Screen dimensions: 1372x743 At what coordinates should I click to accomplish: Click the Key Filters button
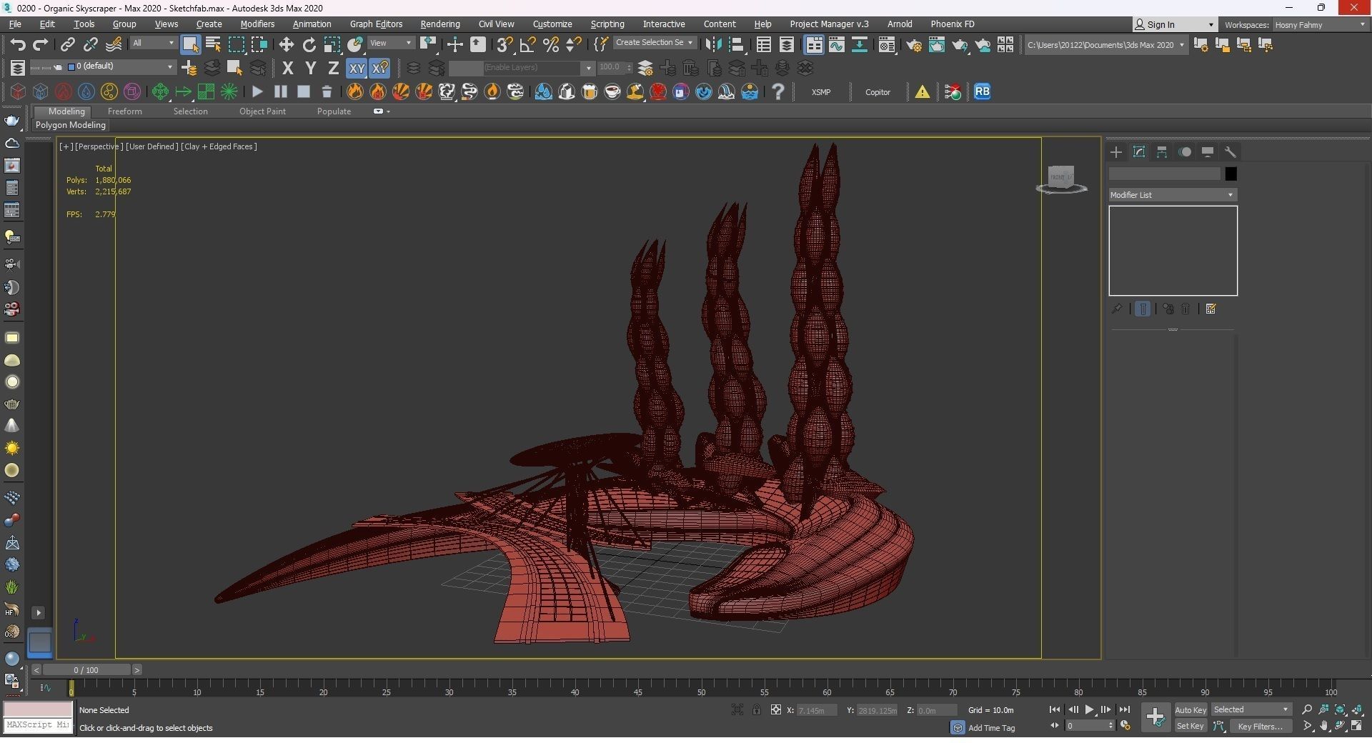click(x=1260, y=727)
